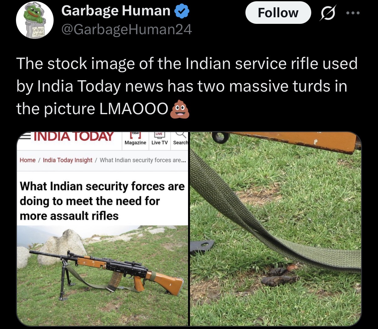Open the @GarbageHuman24 handle
Screen dimensions: 378x329
[x=127, y=30]
